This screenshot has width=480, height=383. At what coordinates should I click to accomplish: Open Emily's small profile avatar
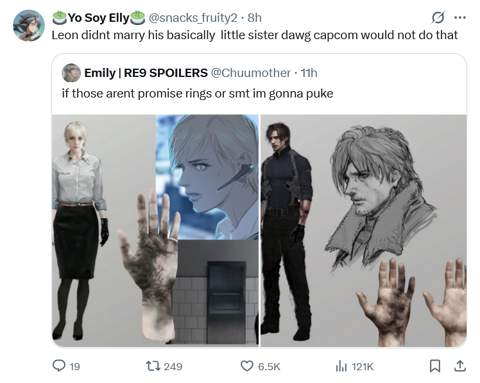pos(71,73)
